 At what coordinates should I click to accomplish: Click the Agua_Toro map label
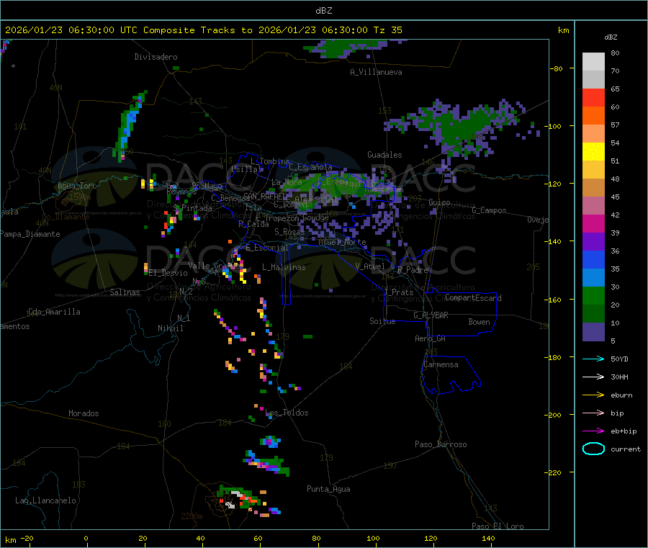(x=77, y=186)
